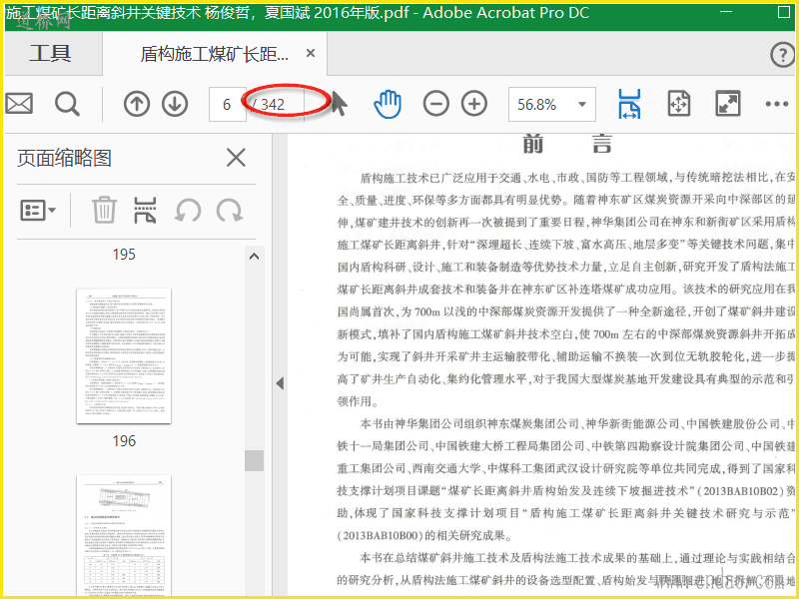Viewport: 799px width, 599px height.
Task: Open the Tools (工具) tab
Action: (x=50, y=53)
